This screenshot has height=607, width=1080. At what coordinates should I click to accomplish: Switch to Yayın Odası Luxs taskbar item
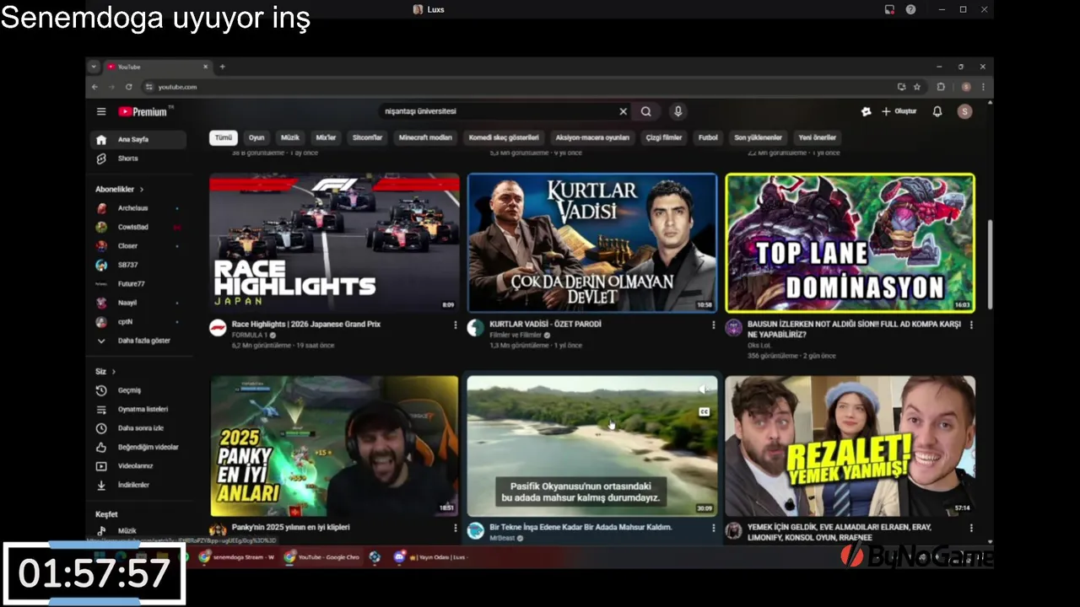point(431,557)
